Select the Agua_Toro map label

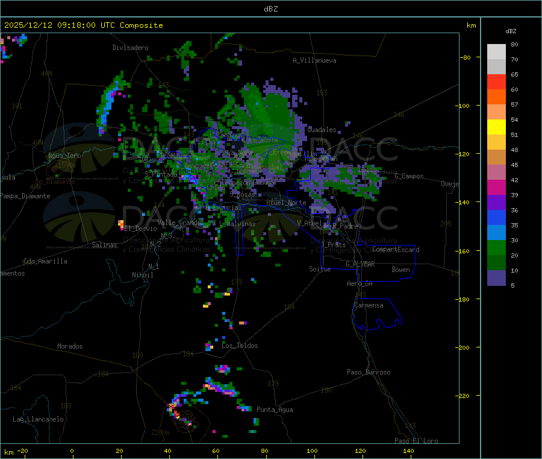tap(64, 156)
